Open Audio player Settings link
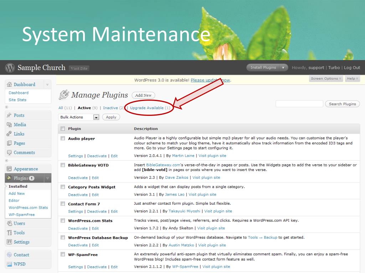The image size is (365, 273). coord(76,156)
